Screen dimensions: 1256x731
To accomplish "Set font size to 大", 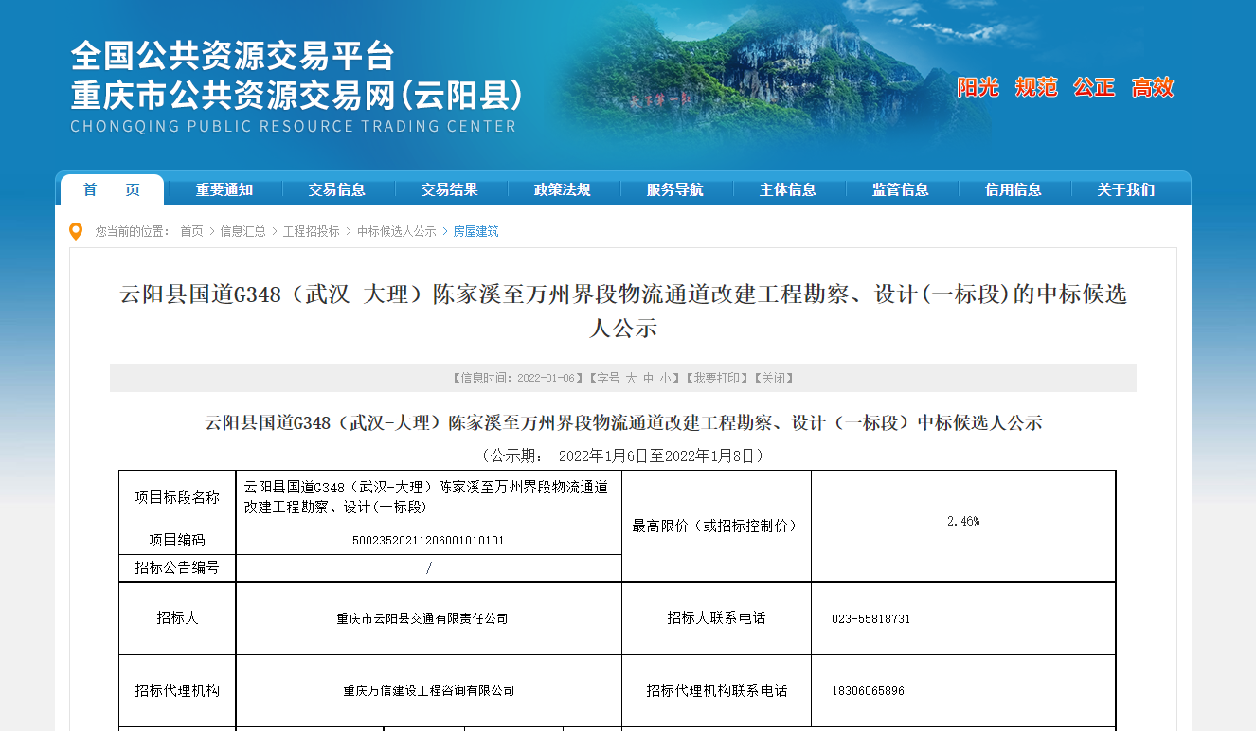I will click(631, 378).
